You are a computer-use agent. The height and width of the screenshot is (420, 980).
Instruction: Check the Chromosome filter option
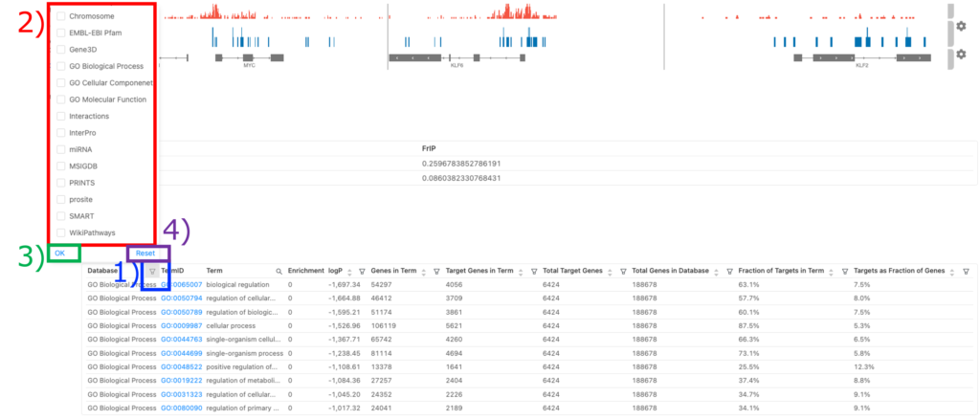pos(60,15)
